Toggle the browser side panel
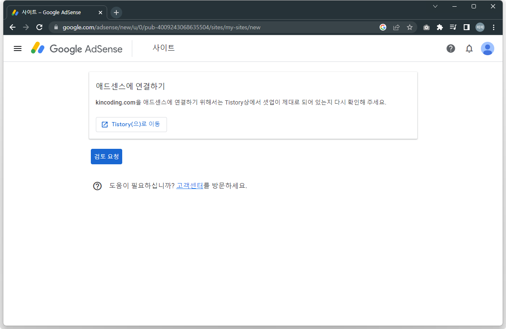506x329 pixels. [466, 27]
